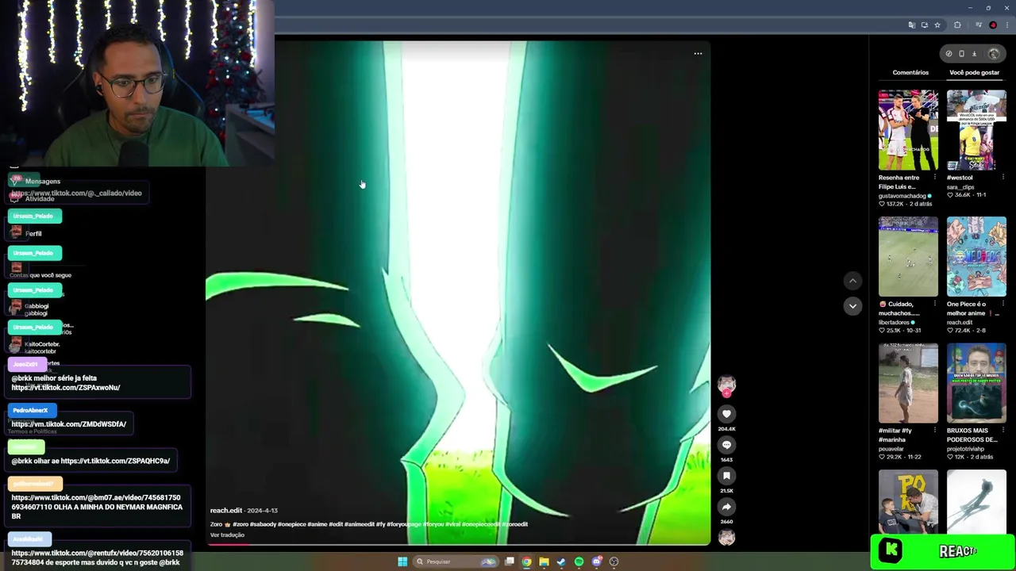Open the vm.tiktok.com/ZMDdWSDfA link in chat
Image resolution: width=1016 pixels, height=571 pixels.
[x=68, y=424]
